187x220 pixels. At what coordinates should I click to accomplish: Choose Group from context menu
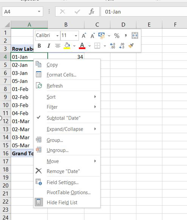[67, 140]
